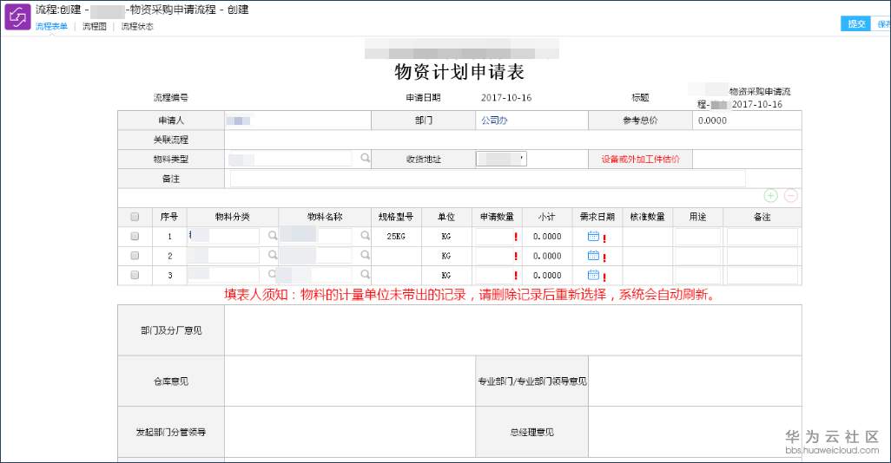Click the 备注 input field in form header

pyautogui.click(x=487, y=179)
